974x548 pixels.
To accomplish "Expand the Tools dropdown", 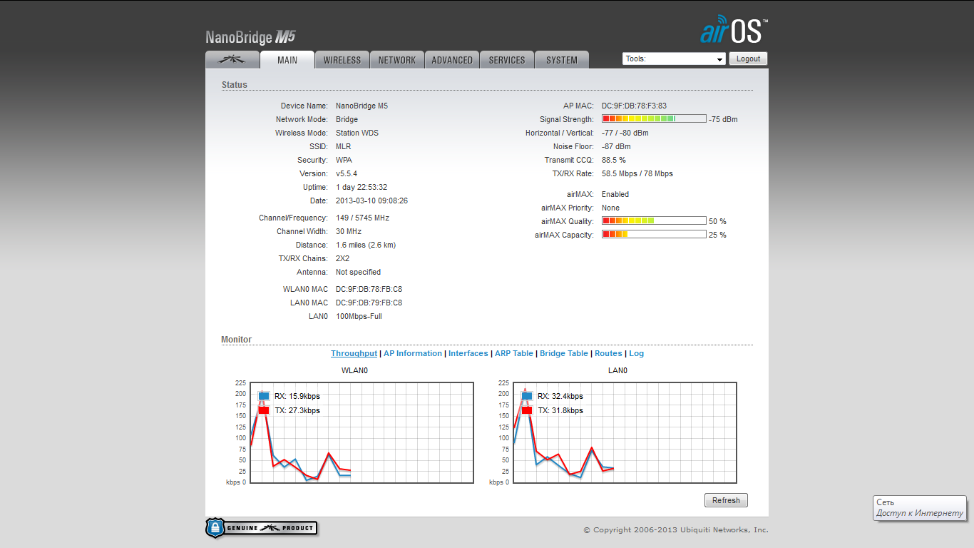I will click(x=674, y=59).
